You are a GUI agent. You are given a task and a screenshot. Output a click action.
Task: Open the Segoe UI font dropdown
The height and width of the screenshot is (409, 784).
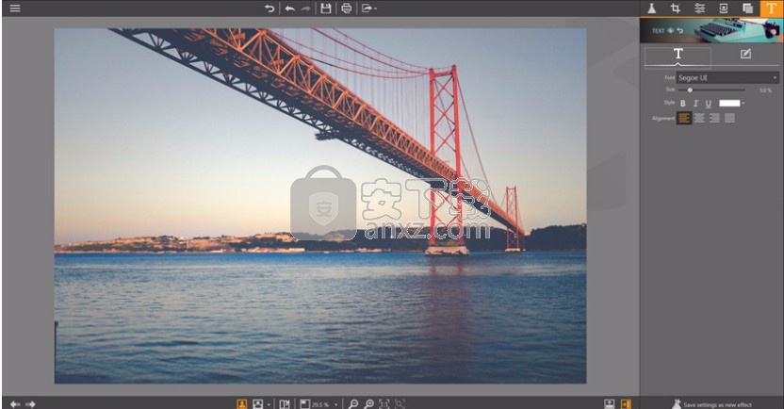coord(727,77)
